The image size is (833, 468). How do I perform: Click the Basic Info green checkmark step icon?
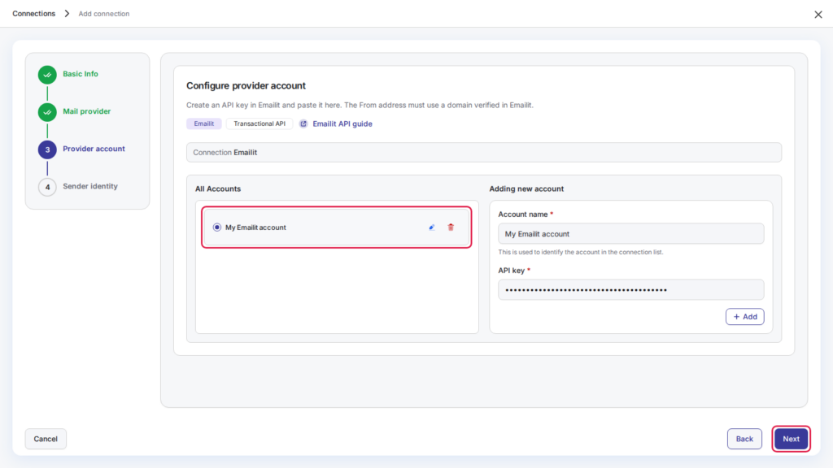[47, 75]
